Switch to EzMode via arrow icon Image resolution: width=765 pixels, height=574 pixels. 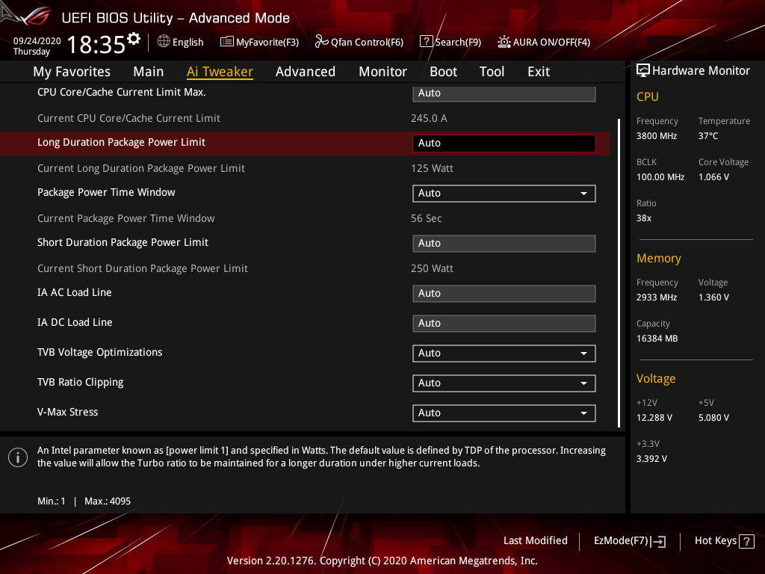click(x=658, y=541)
